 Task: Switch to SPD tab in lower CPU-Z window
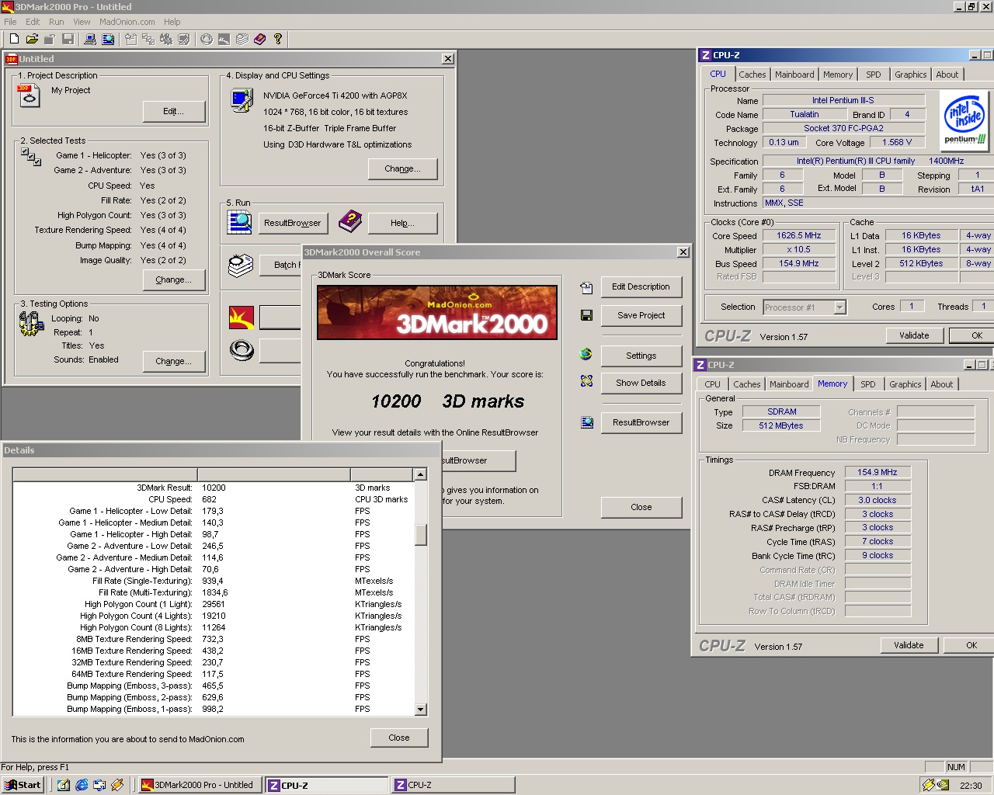(868, 384)
